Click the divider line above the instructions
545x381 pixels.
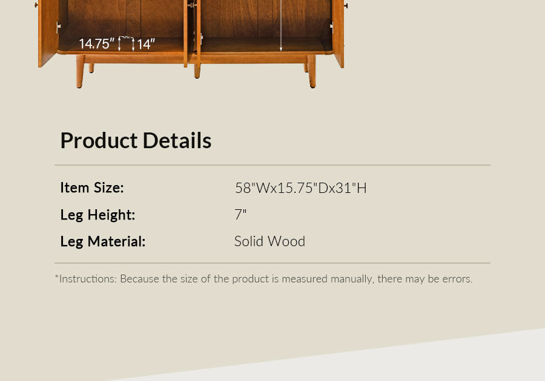(272, 263)
